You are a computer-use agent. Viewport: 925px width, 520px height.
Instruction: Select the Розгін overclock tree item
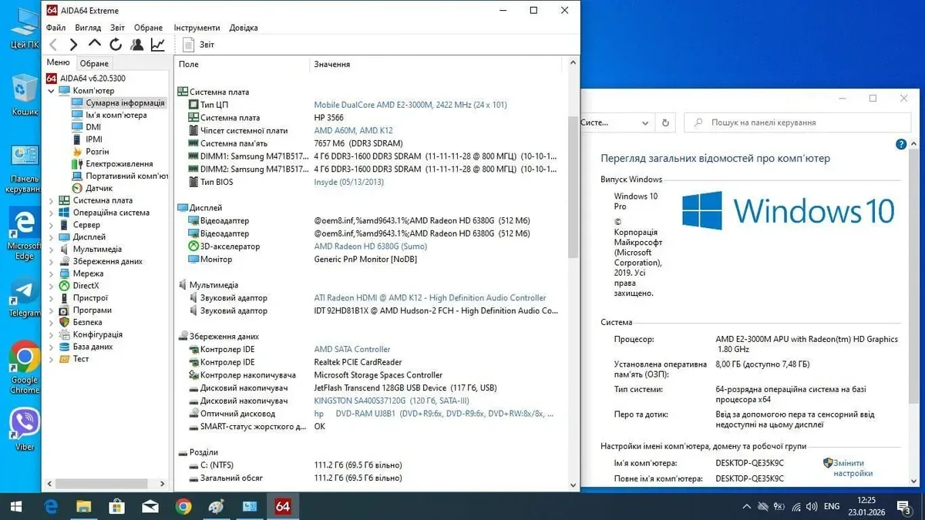tap(97, 152)
